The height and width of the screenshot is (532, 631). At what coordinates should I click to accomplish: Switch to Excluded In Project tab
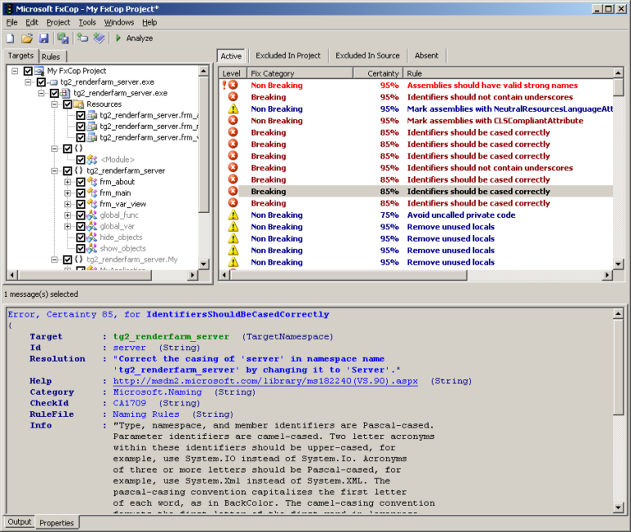[288, 56]
